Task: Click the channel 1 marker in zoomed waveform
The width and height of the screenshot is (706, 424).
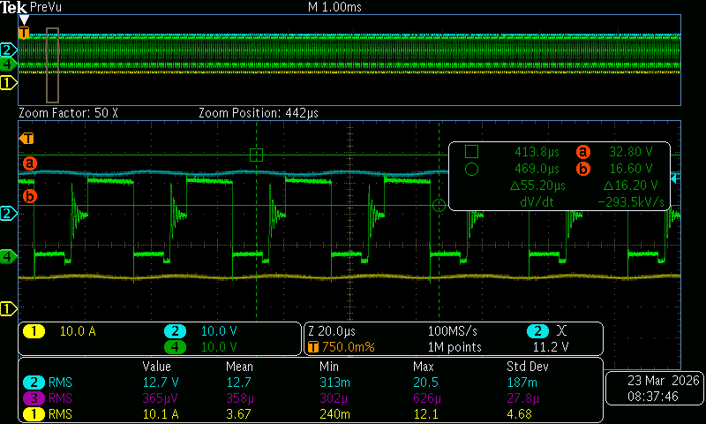Action: [8, 308]
